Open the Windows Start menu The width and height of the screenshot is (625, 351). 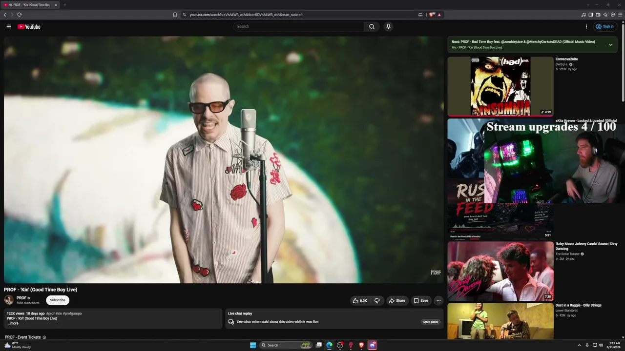[253, 345]
